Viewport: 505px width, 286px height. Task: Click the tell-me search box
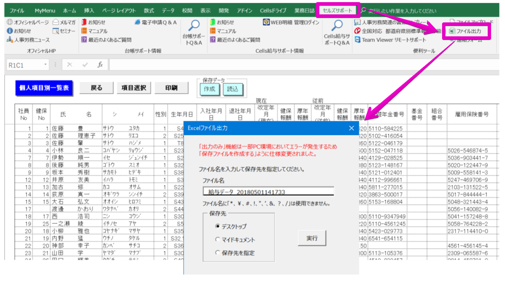[402, 11]
